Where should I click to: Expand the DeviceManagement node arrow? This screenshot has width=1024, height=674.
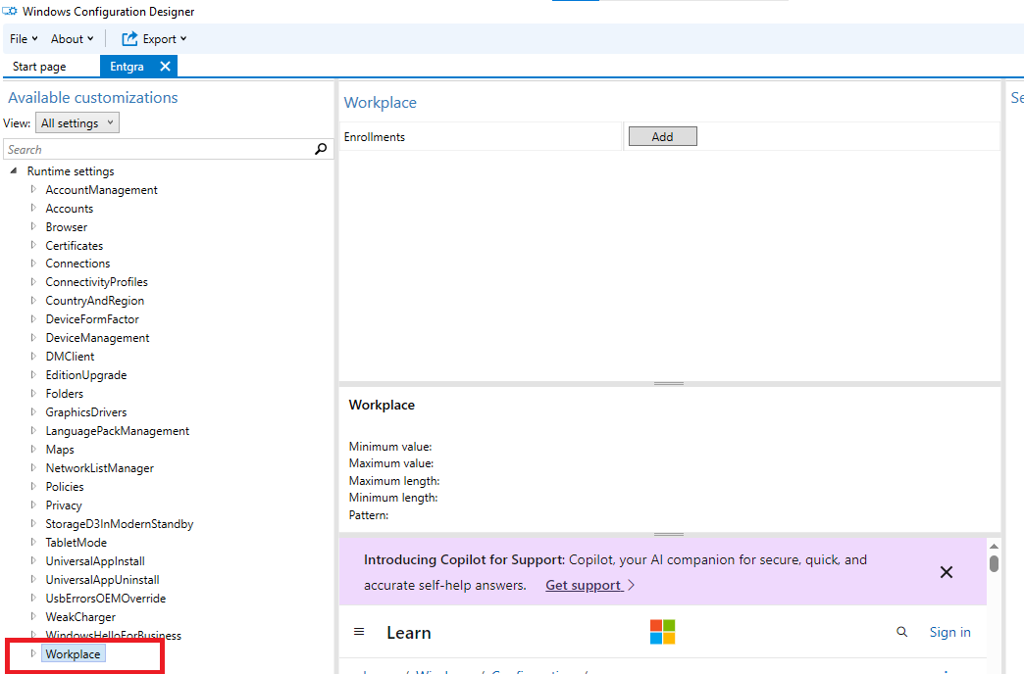33,337
